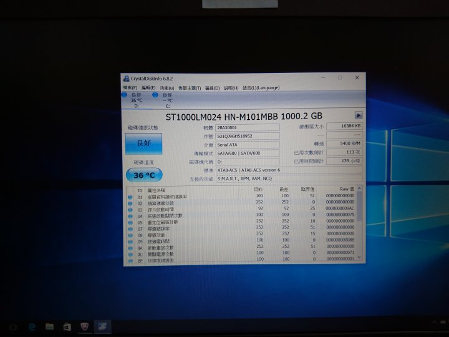This screenshot has width=449, height=337.
Task: Click status dot of attribute 02 row
Action: click(x=130, y=203)
